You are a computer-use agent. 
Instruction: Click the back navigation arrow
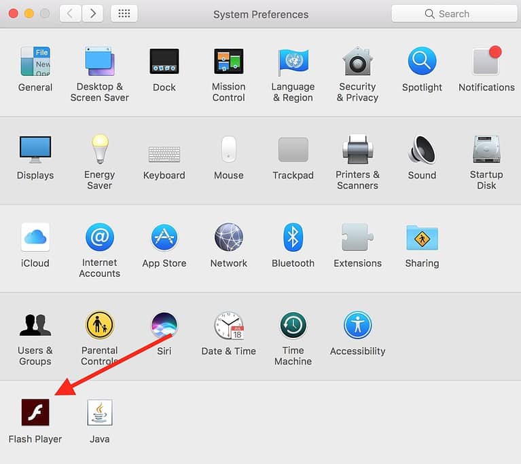click(71, 14)
